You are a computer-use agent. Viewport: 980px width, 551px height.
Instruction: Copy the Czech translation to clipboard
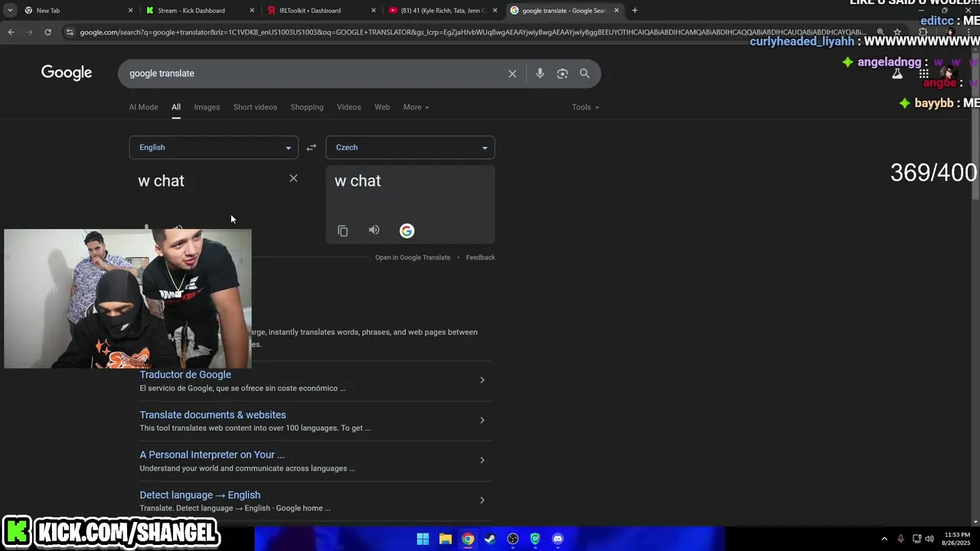343,231
